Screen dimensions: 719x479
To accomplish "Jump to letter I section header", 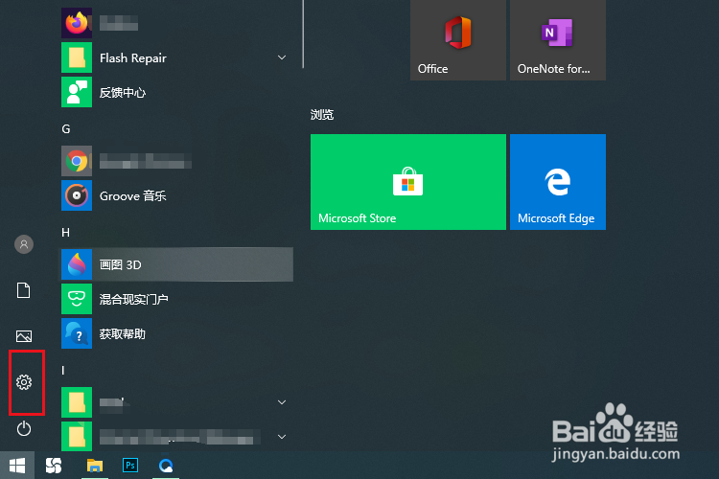I will point(63,371).
